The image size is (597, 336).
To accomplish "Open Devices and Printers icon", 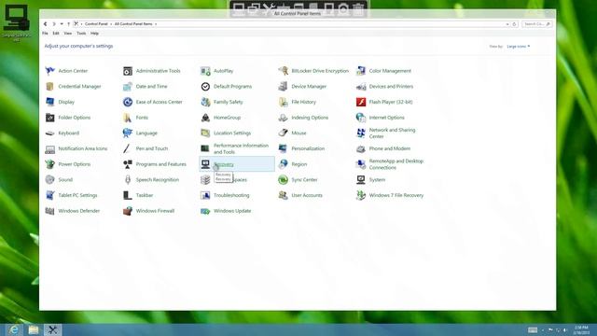I will [361, 87].
